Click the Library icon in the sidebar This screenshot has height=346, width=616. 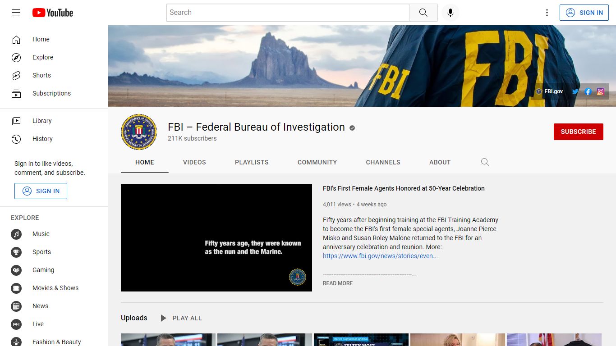(x=16, y=121)
